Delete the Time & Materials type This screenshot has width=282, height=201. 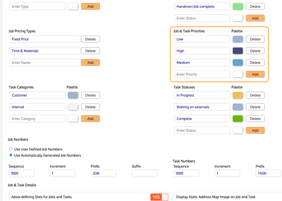click(90, 51)
